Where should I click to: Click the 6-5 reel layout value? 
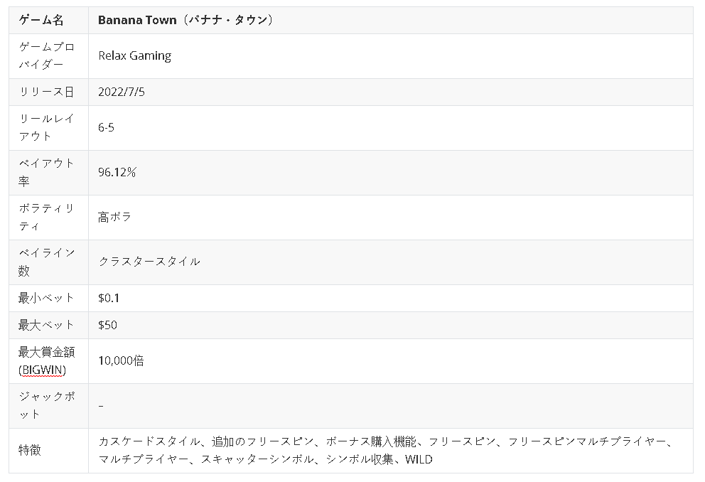(106, 128)
